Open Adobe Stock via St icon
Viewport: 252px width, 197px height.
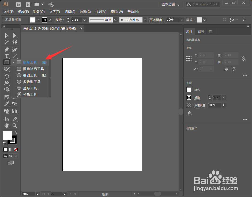click(x=28, y=5)
